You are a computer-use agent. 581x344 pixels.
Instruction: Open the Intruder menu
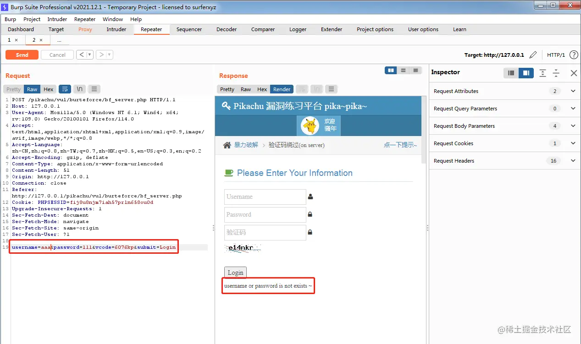click(57, 19)
